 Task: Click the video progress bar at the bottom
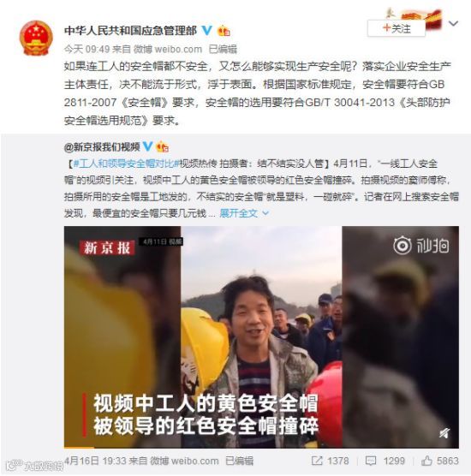tap(261, 447)
